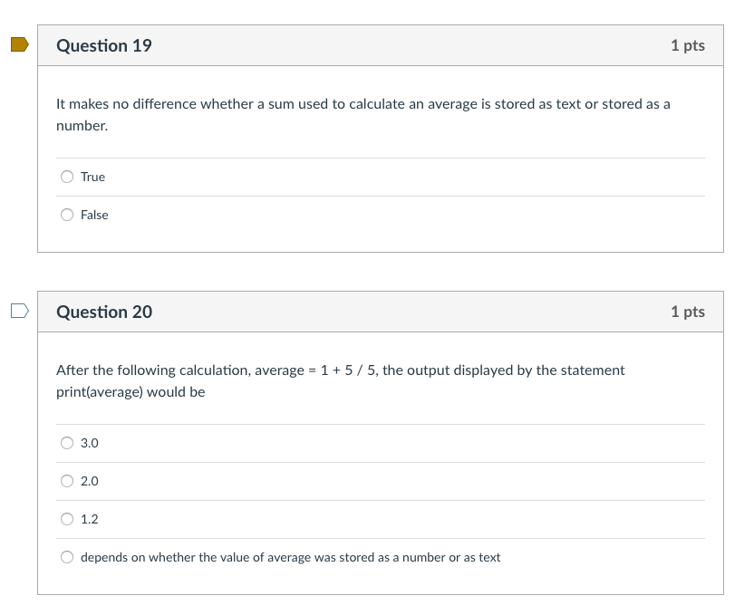Click the '1 pts' label of Question 20
754x615 pixels.
point(687,312)
